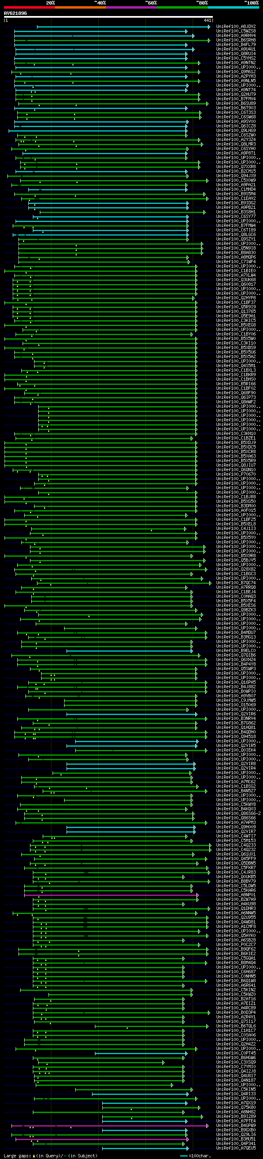Click the UniRef100_Q94JX9 label
The width and height of the screenshot is (263, 1159).
pos(236,176)
